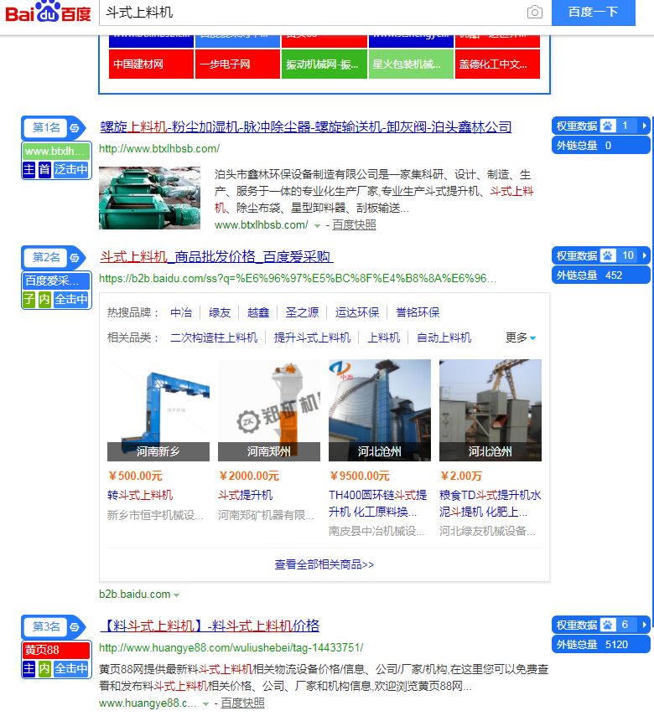Open related category 提升斗式上料机
Screen dimensions: 654x721
pos(312,337)
